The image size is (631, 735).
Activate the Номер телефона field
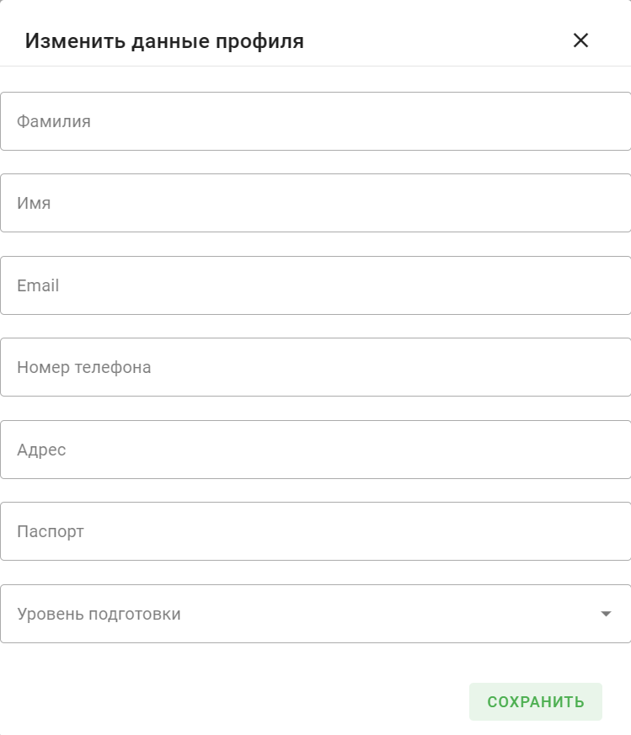tap(316, 367)
